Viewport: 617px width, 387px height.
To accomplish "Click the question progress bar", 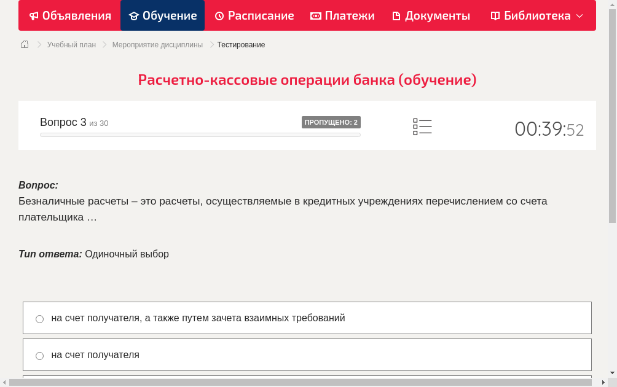I will tap(200, 135).
